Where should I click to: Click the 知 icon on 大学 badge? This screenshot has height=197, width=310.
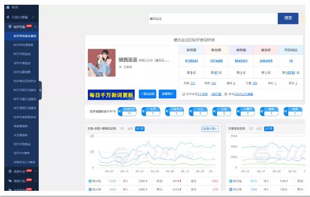coord(144,111)
